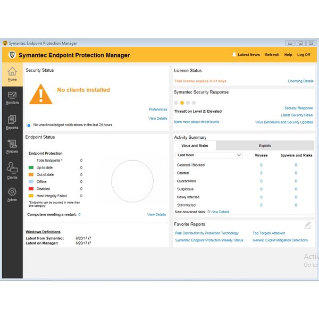Viewport: 319px width, 319px height.
Task: Open the Reports section icon
Action: click(12, 120)
